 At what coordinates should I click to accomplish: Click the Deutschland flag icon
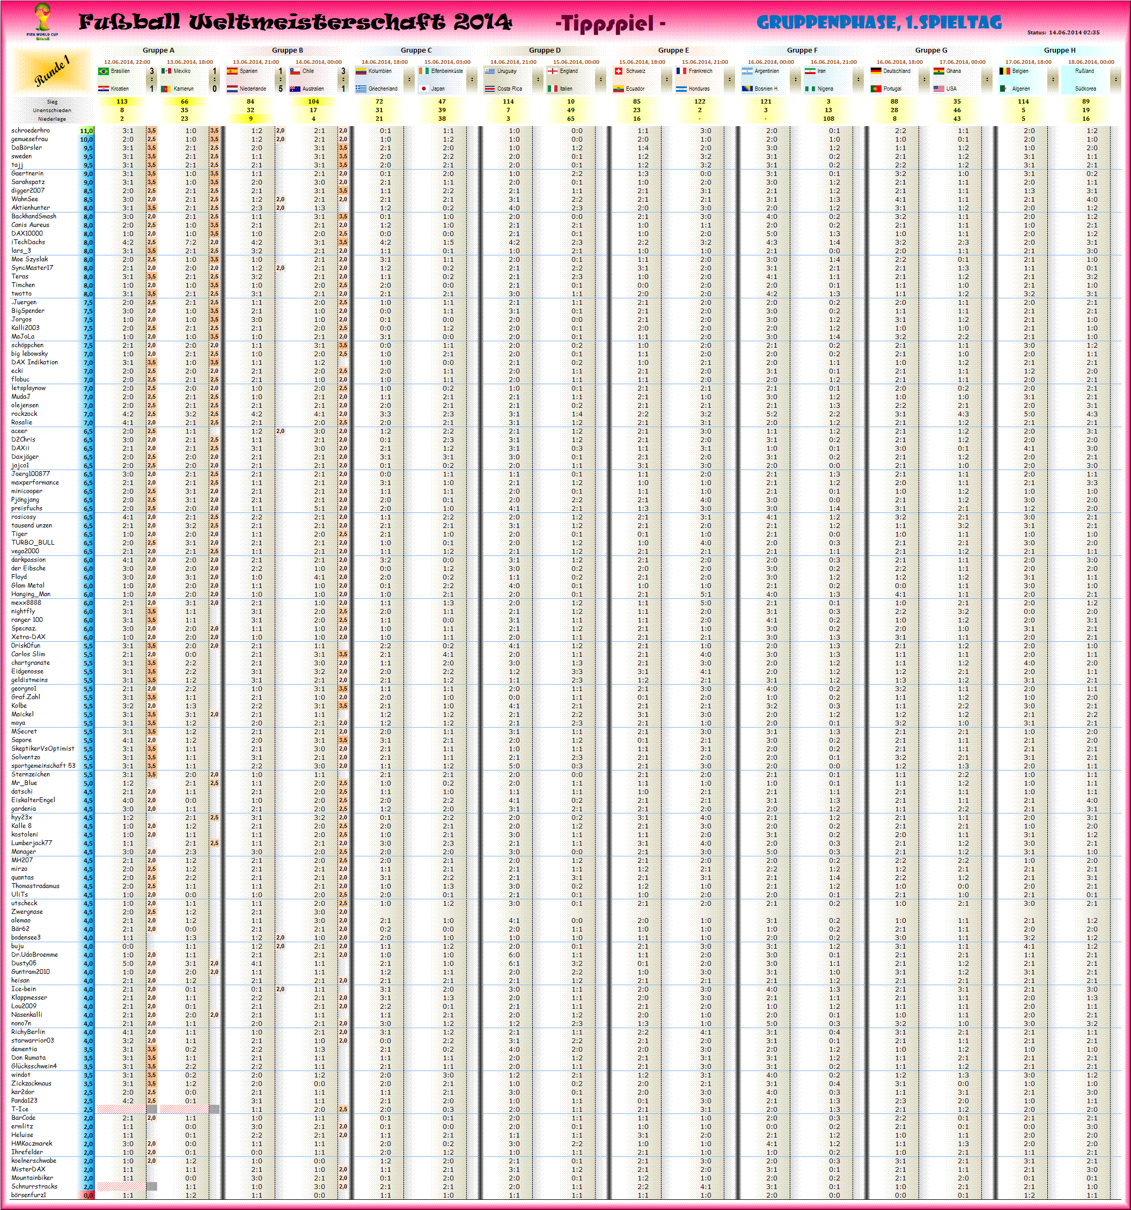coord(876,71)
